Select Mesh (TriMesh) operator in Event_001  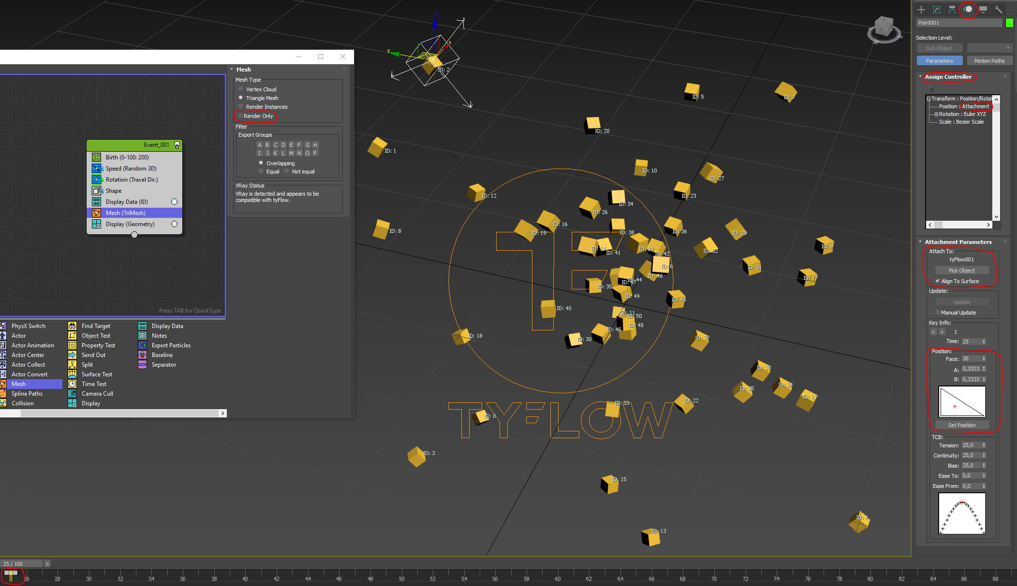coord(134,213)
